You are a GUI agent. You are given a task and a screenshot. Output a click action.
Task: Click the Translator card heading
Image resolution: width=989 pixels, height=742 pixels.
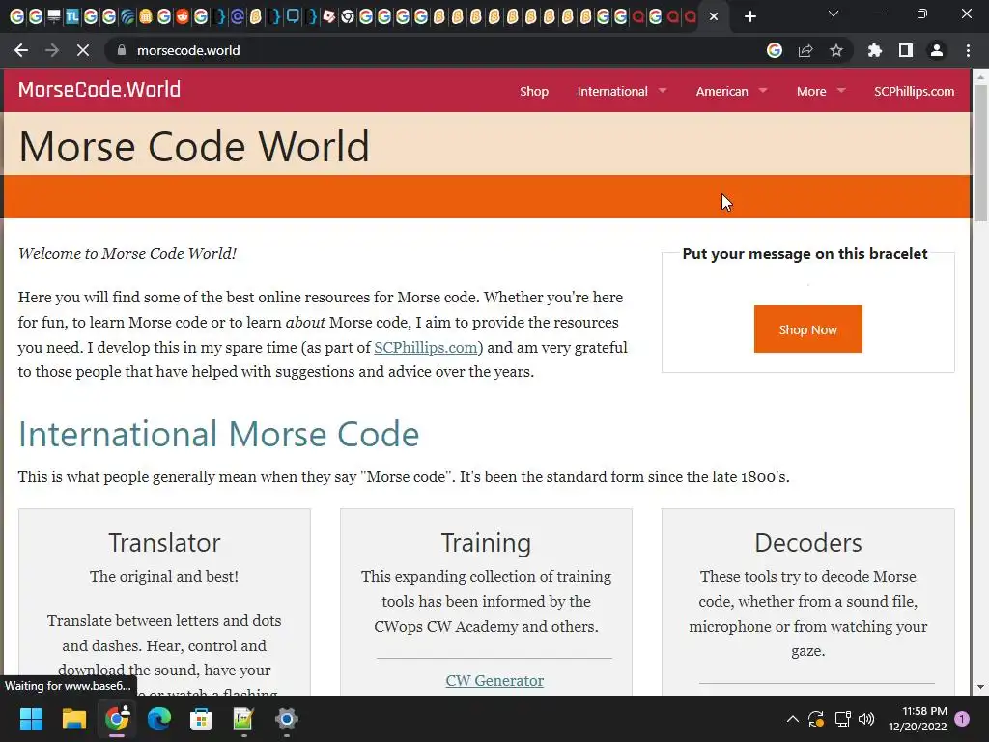tap(164, 543)
